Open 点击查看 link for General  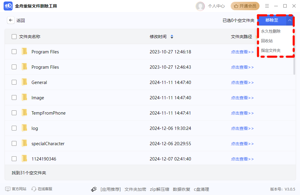click(x=242, y=82)
